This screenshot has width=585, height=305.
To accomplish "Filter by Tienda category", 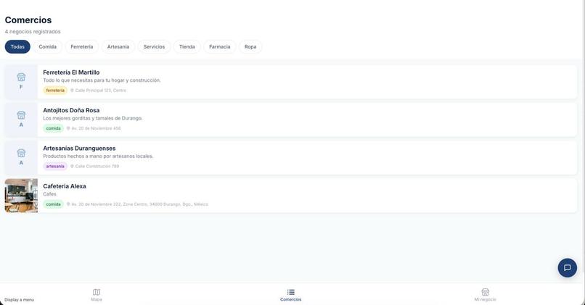I will 187,46.
